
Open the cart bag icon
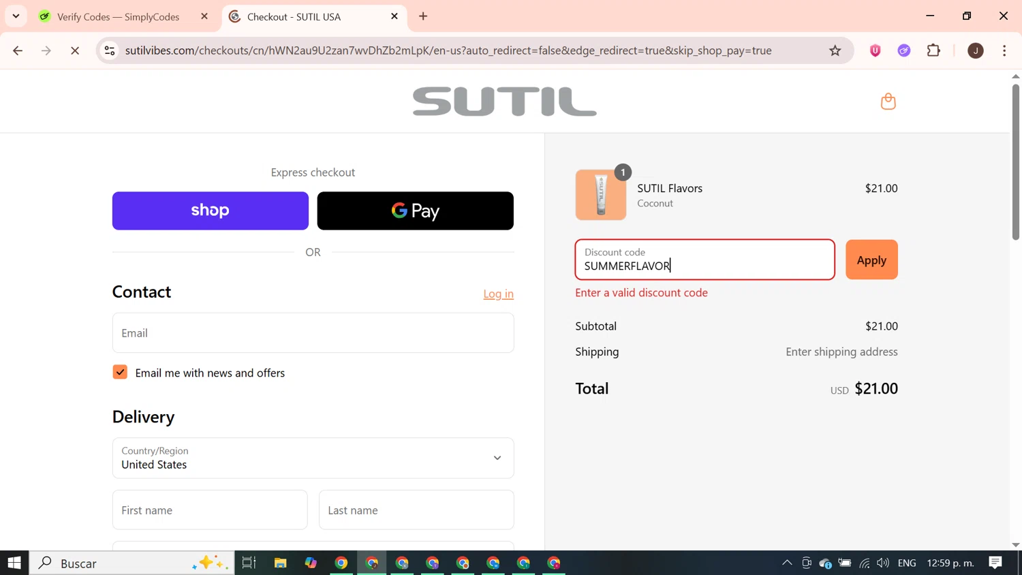click(888, 102)
